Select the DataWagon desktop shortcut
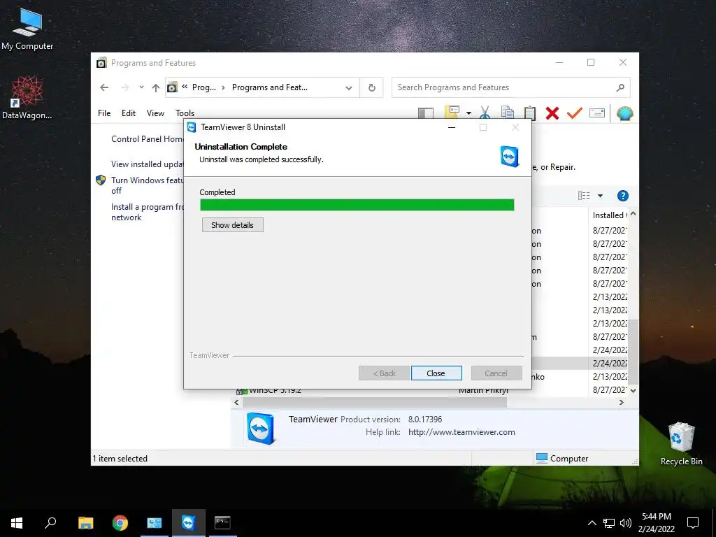The image size is (716, 537). click(x=27, y=98)
